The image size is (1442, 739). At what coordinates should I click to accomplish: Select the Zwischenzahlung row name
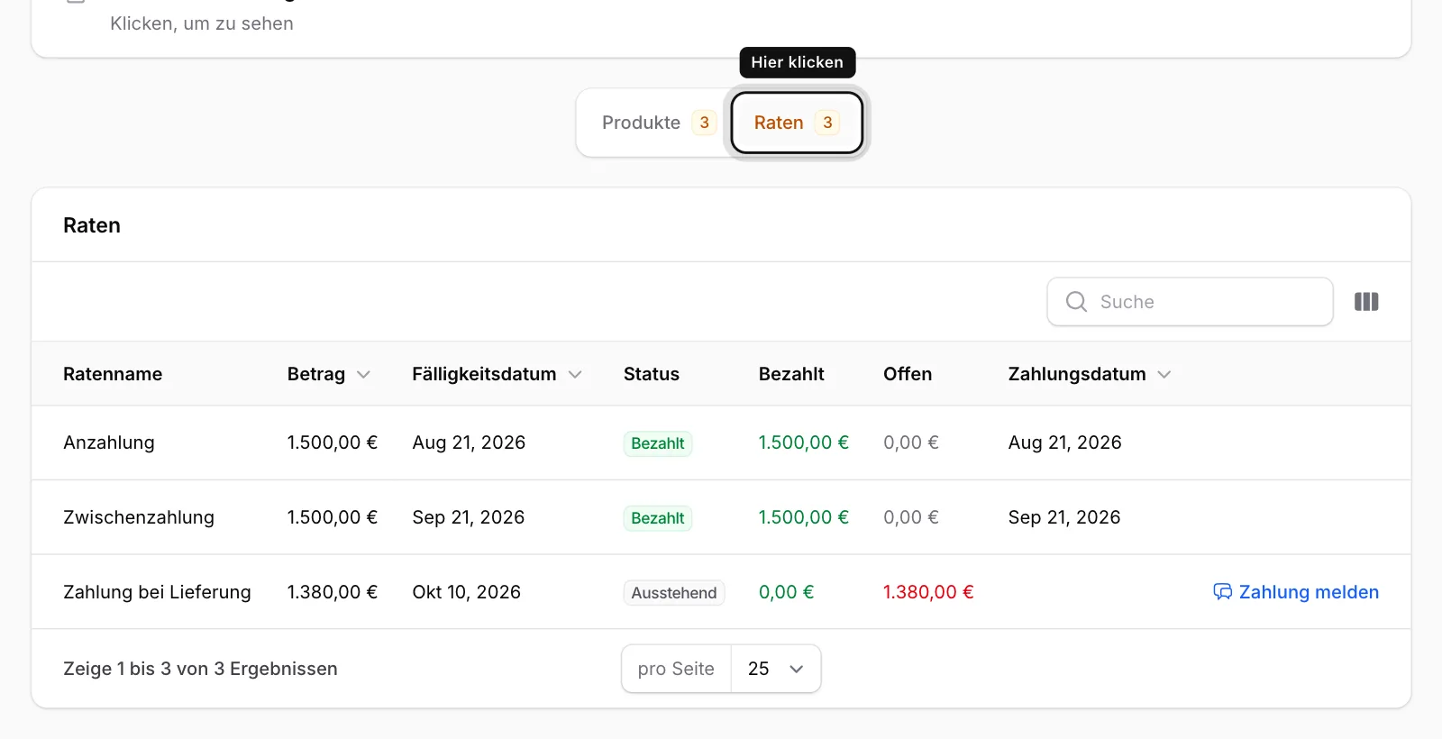(x=139, y=517)
